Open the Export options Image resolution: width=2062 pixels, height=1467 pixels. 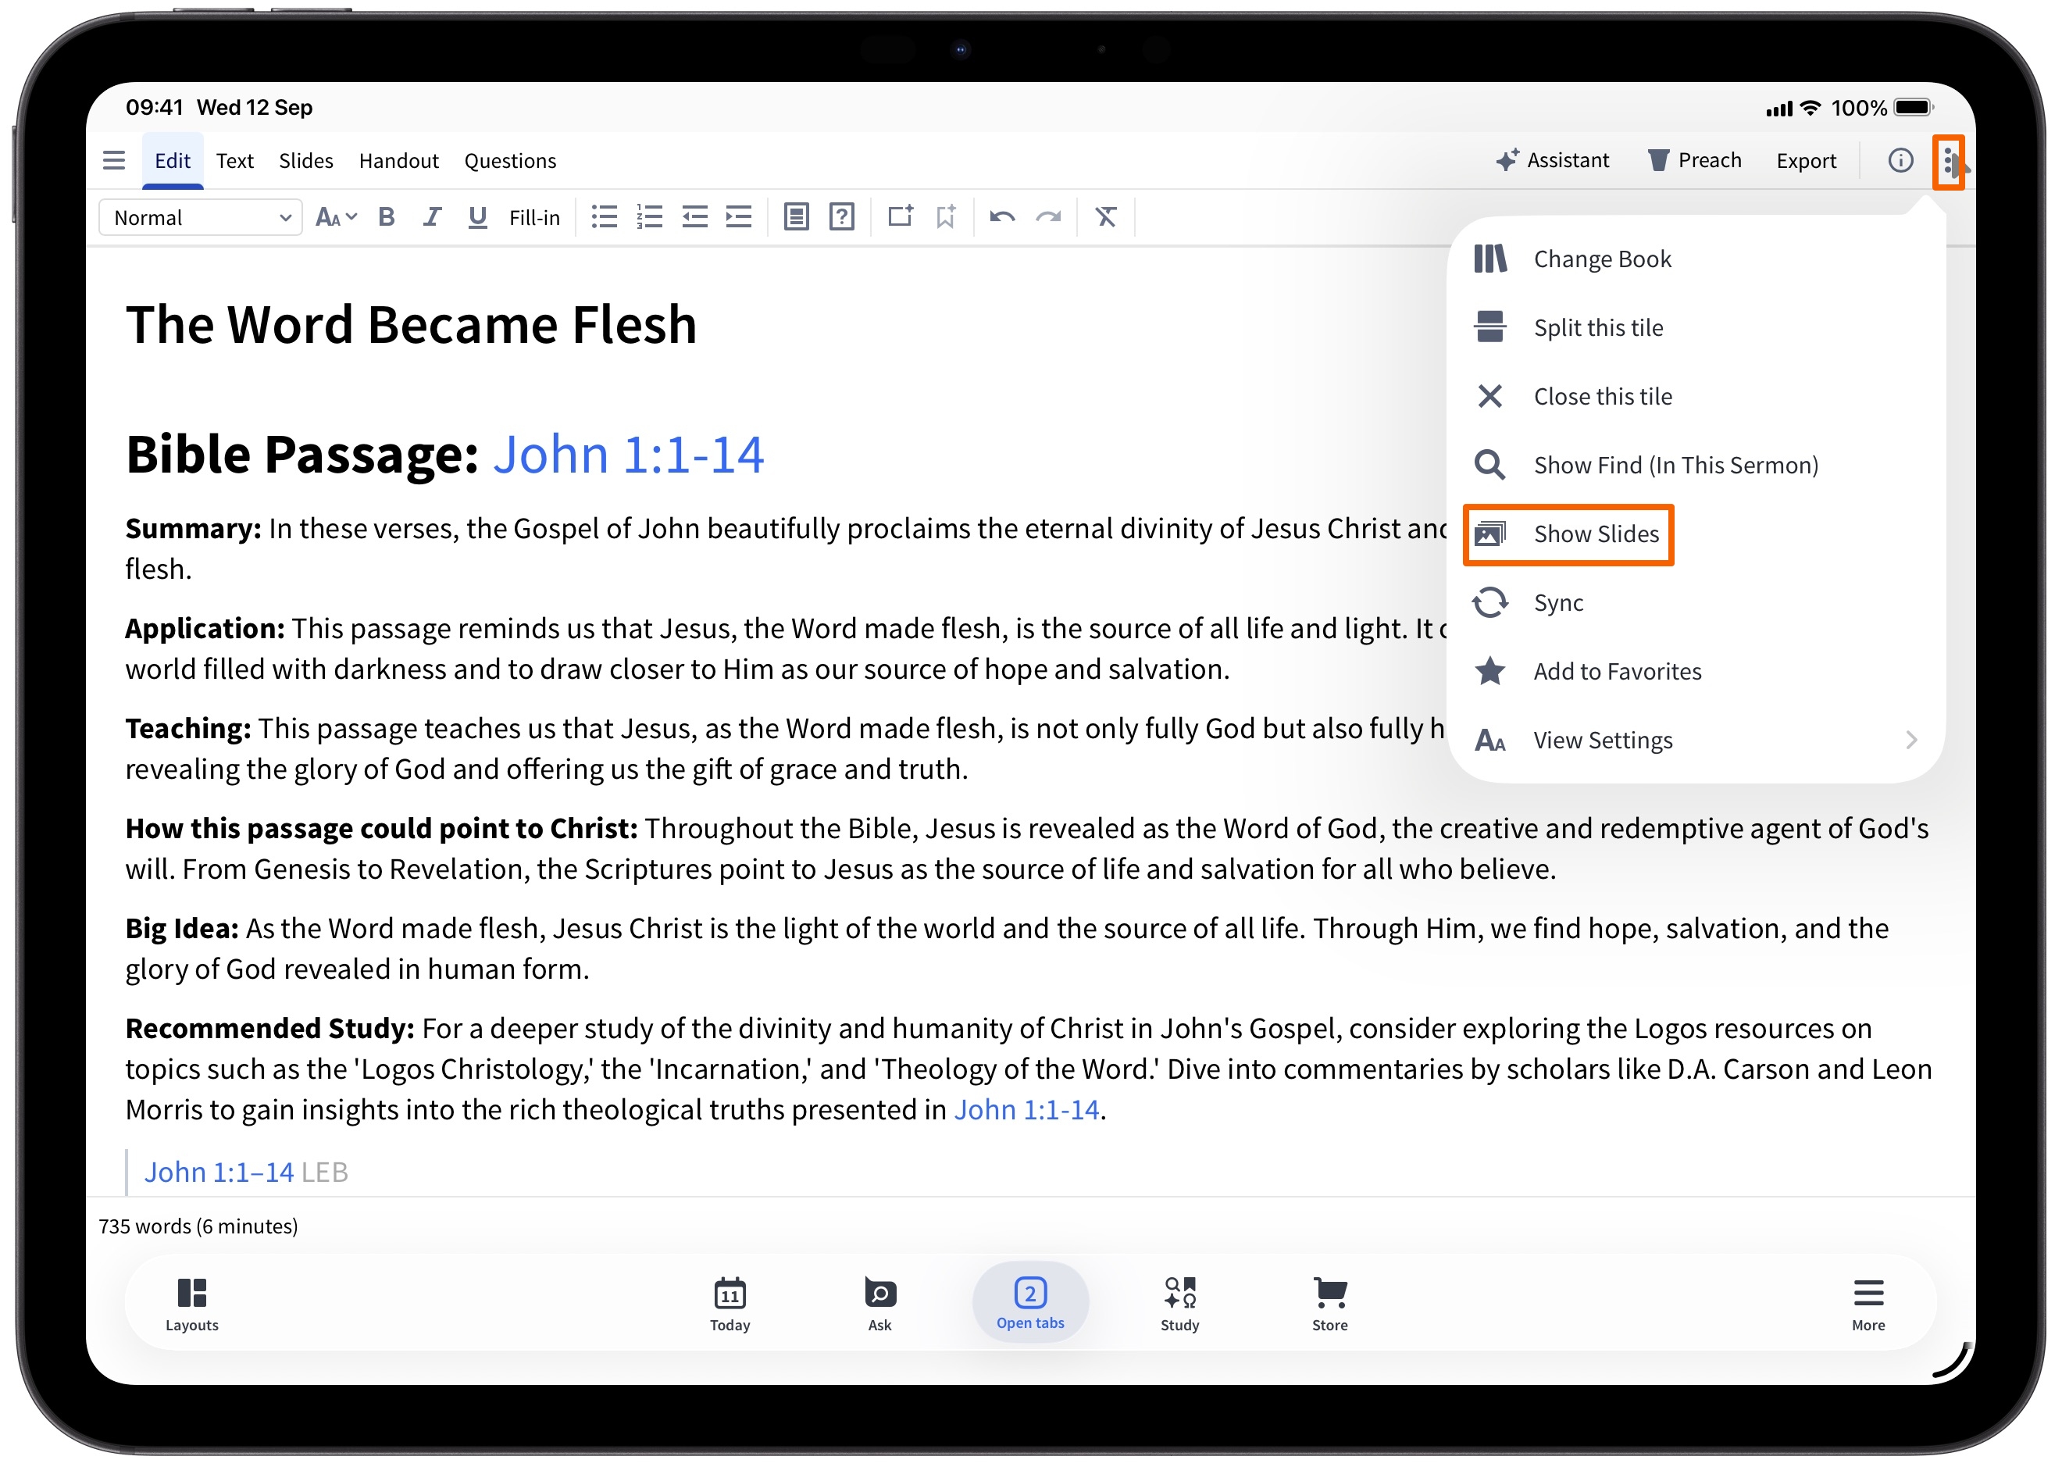(1807, 161)
